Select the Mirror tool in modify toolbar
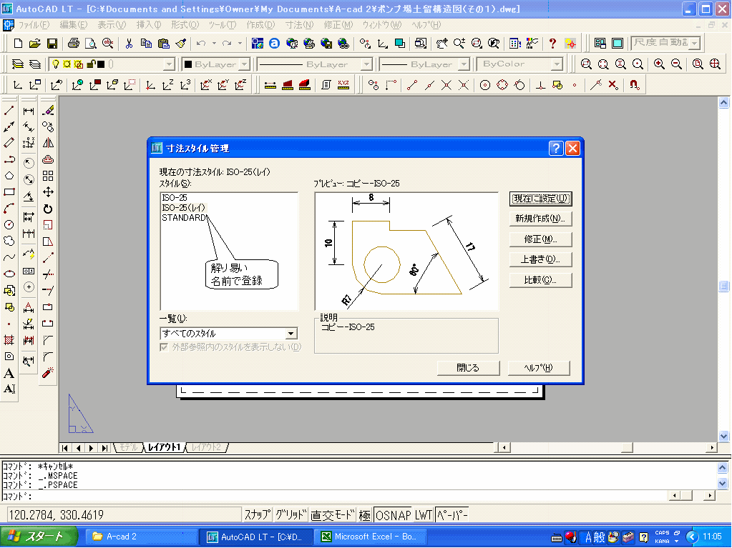 click(x=48, y=143)
